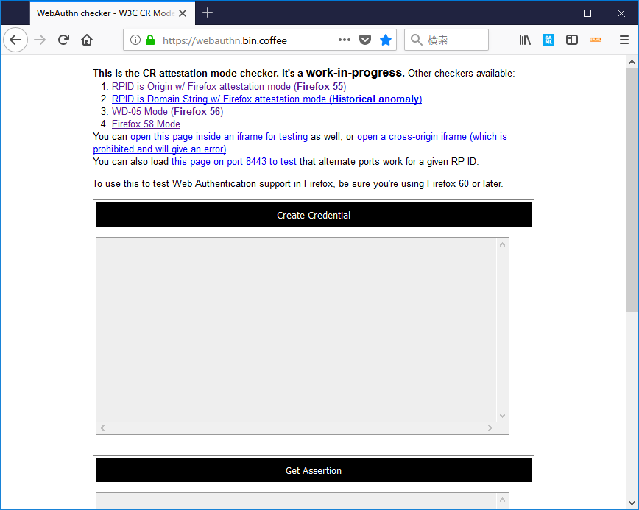Click the forward navigation arrow
Screen dimensions: 639x510
pyautogui.click(x=40, y=40)
